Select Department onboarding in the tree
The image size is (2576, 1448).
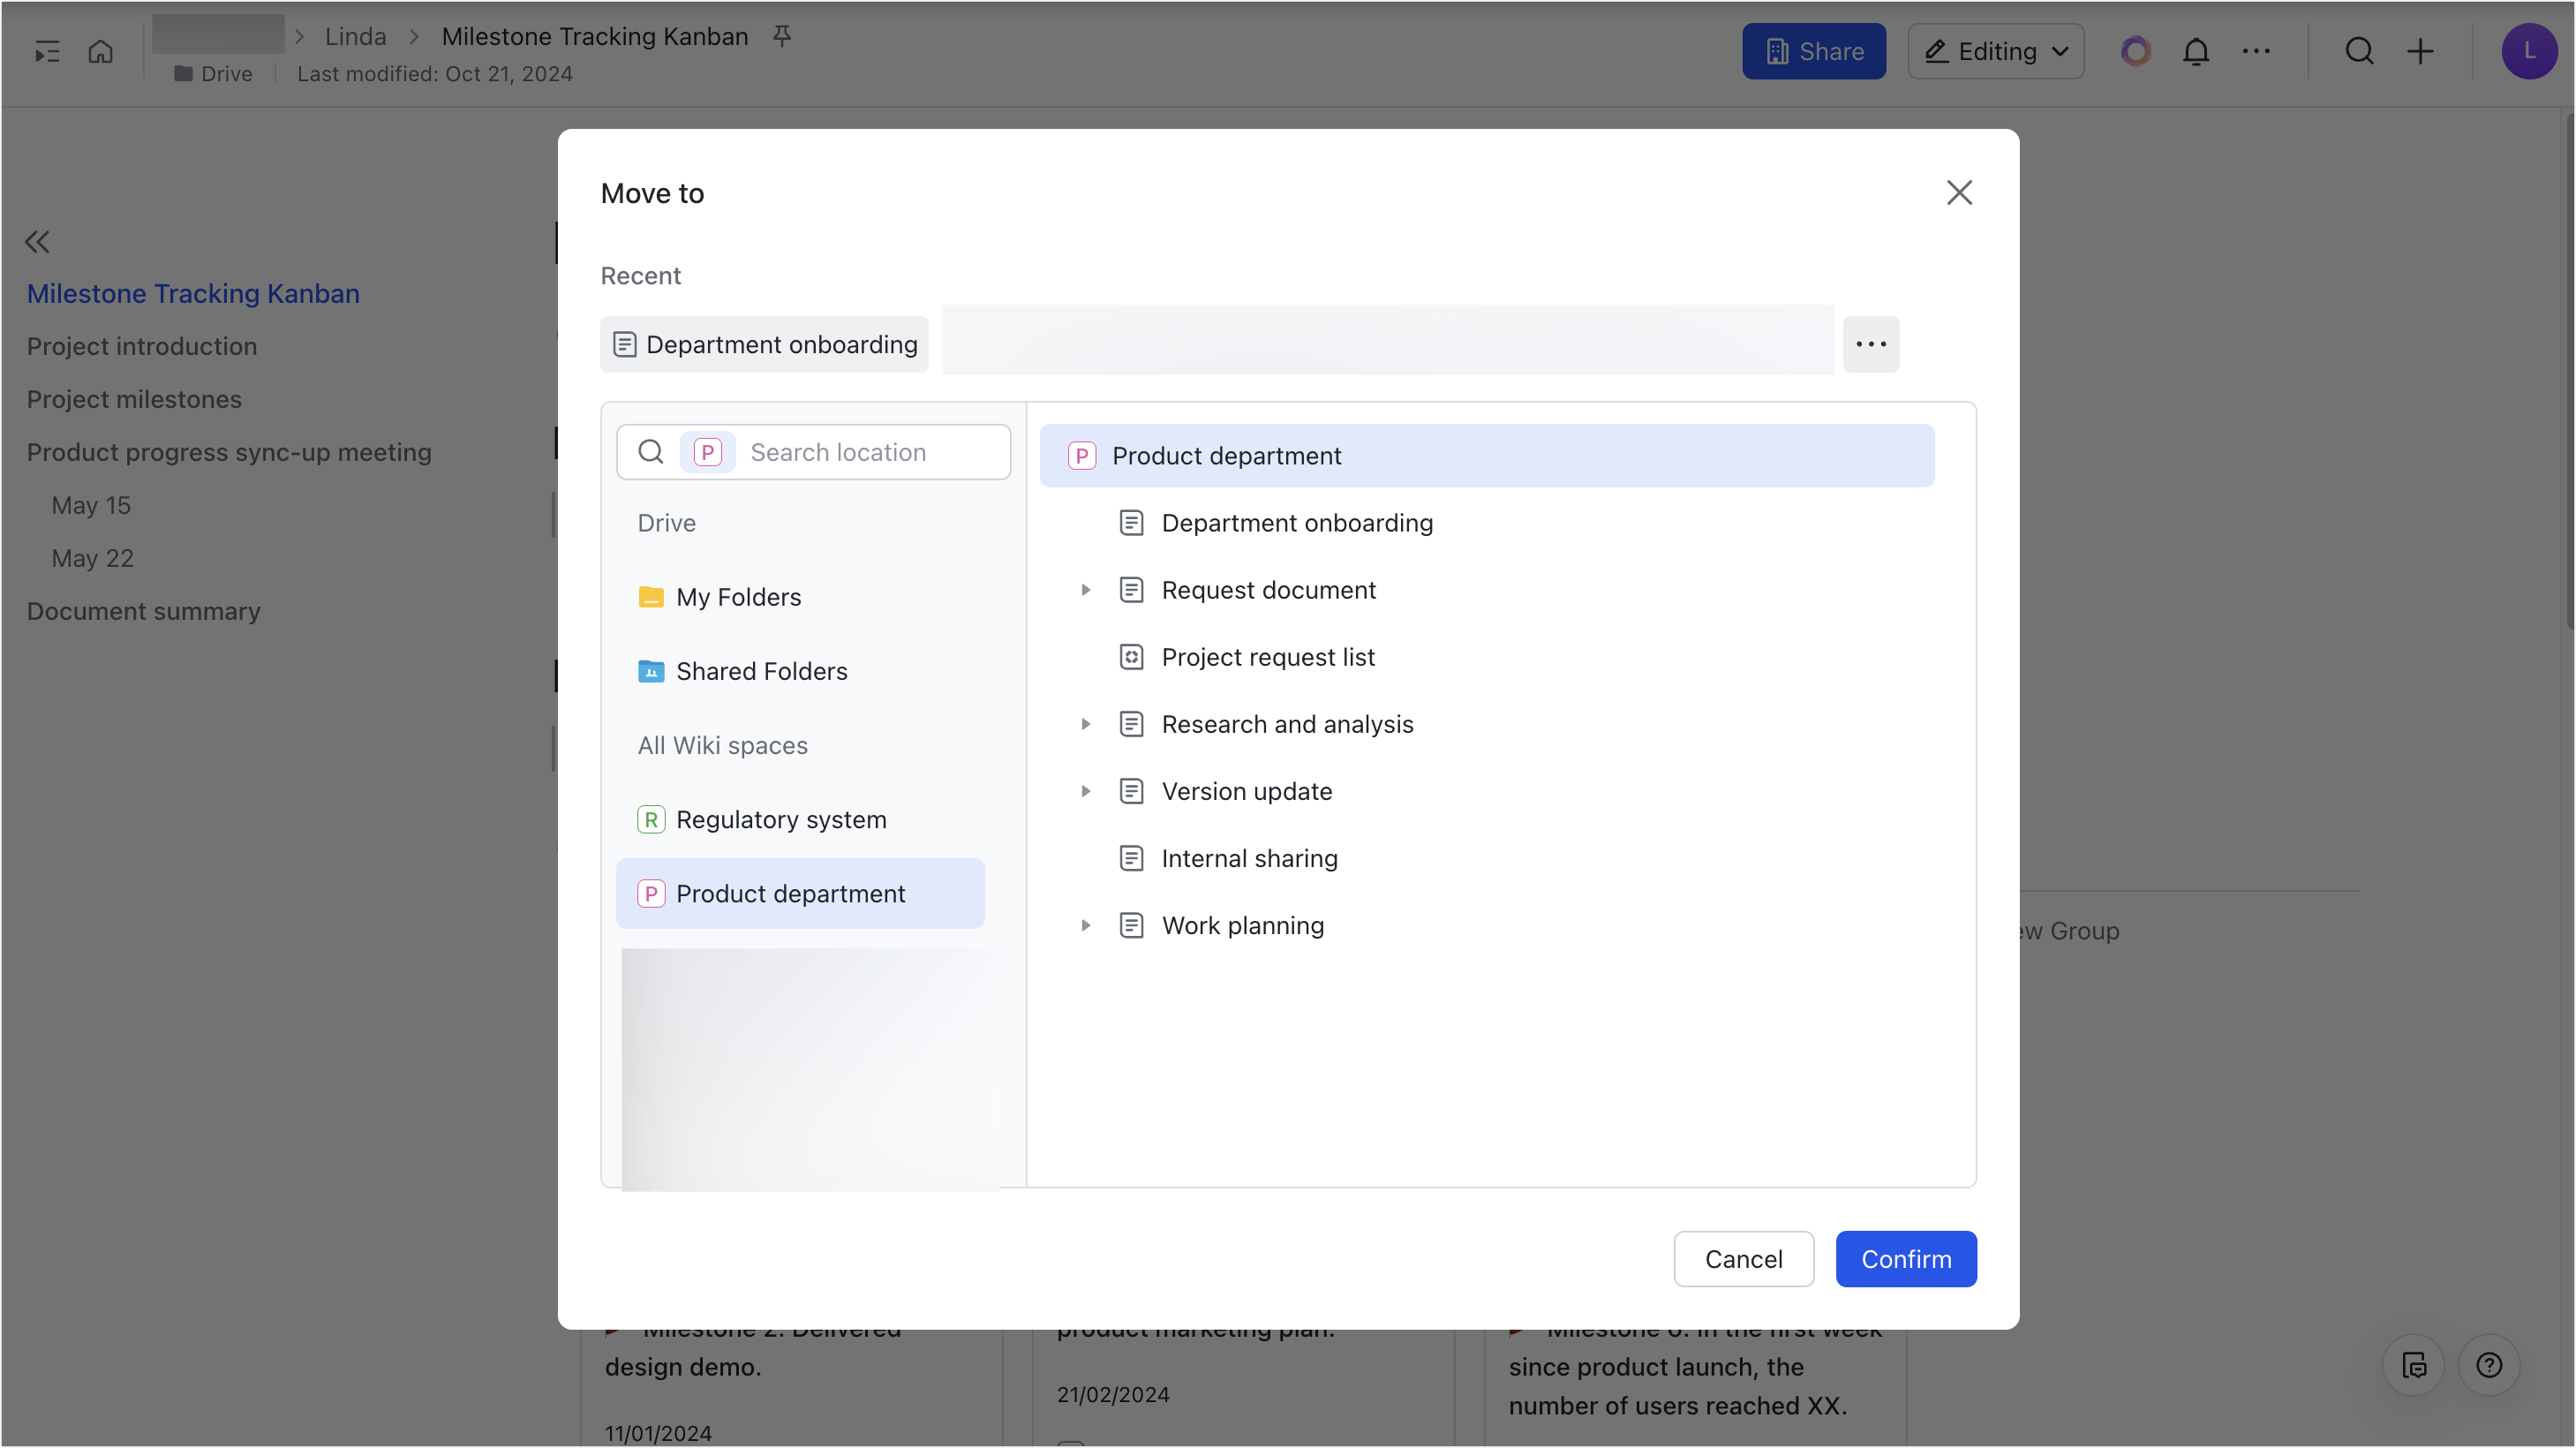(x=1296, y=523)
